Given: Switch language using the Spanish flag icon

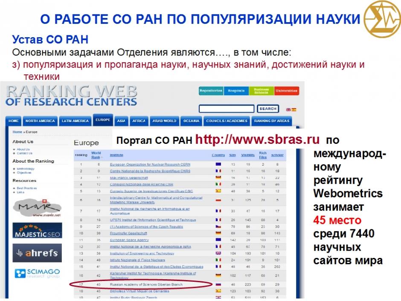Looking at the screenshot, I should (294, 110).
